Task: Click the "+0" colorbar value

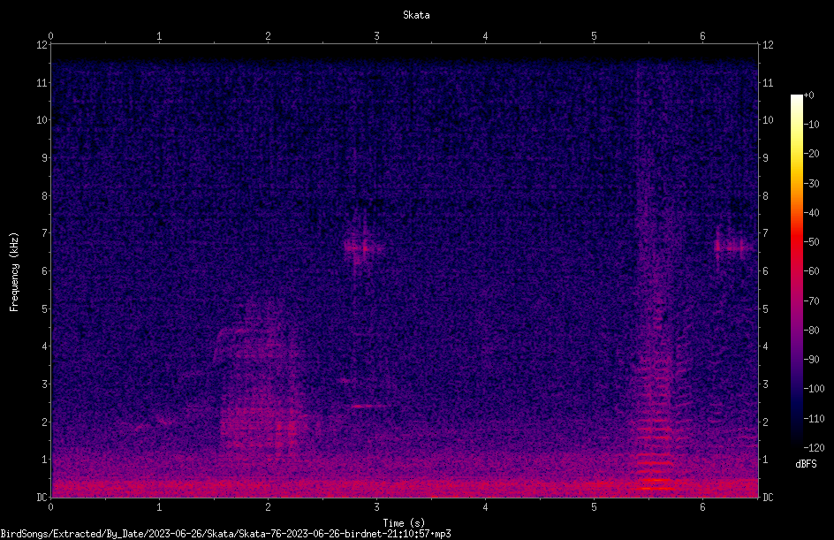Action: [x=808, y=95]
